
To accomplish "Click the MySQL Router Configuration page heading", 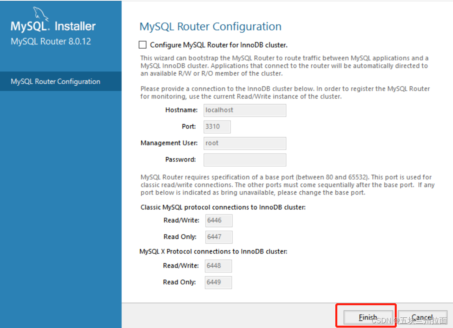I will click(x=210, y=27).
